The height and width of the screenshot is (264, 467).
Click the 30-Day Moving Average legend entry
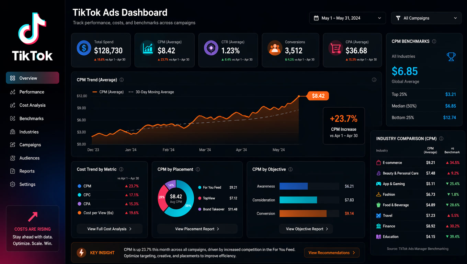tap(151, 92)
